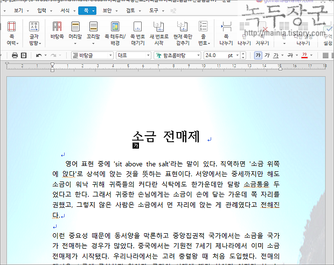Click font size 24.0 input field
Screen dimensions: 334x265
coord(215,55)
